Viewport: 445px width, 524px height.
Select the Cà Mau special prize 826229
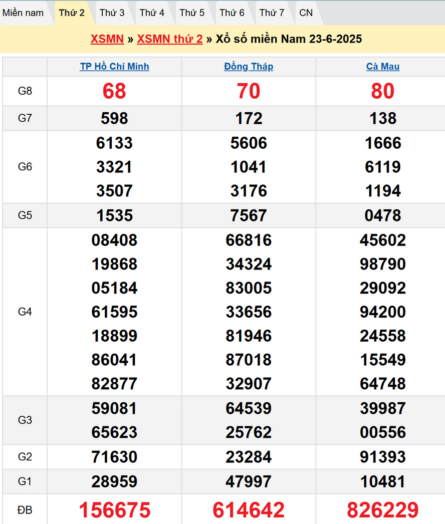tap(383, 510)
